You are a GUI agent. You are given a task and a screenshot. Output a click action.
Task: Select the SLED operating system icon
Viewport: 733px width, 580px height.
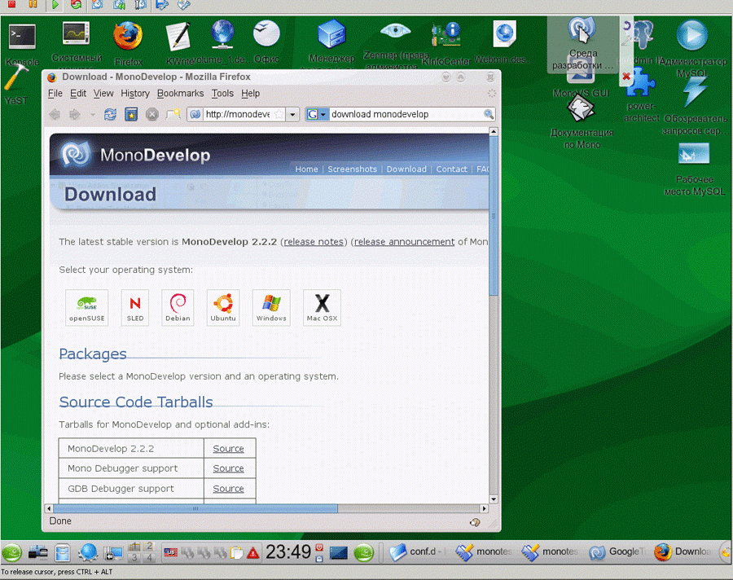[x=135, y=307]
